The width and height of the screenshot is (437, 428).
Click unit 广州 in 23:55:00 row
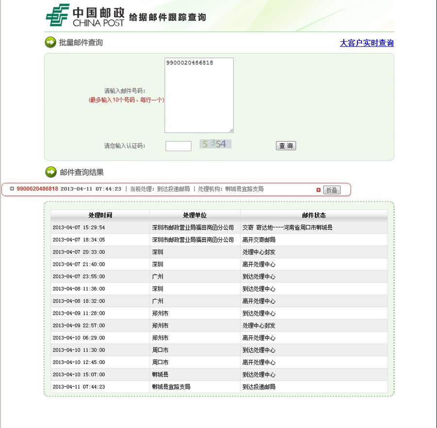[x=158, y=276]
